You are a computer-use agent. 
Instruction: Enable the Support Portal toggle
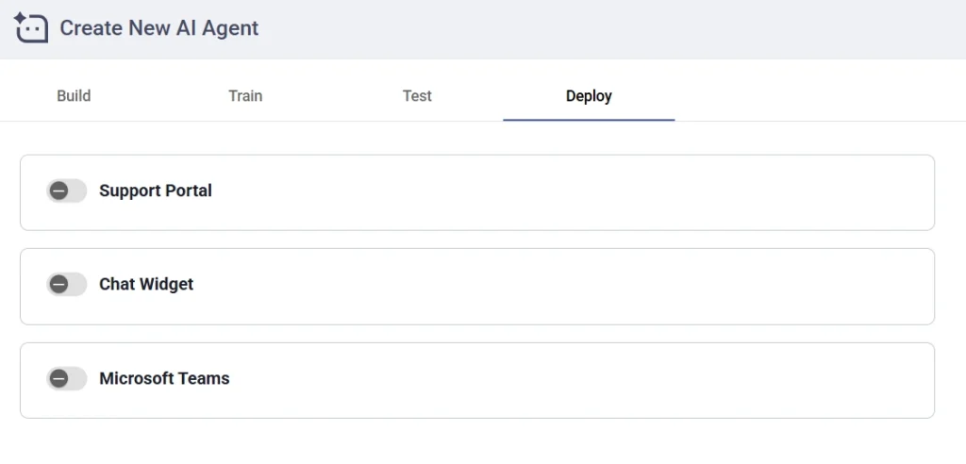(x=67, y=191)
